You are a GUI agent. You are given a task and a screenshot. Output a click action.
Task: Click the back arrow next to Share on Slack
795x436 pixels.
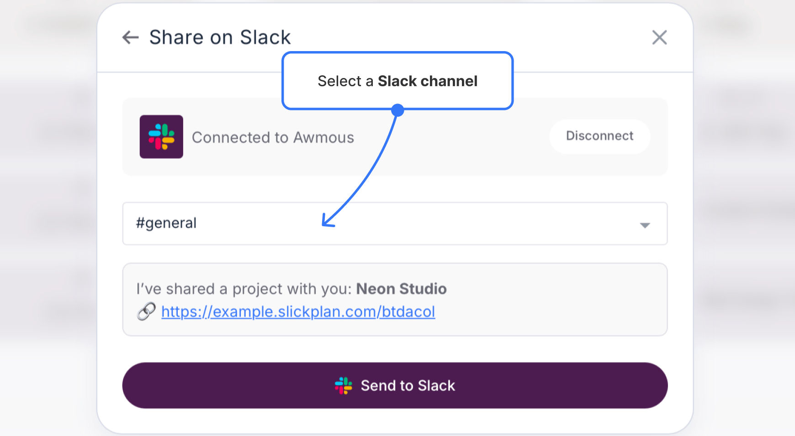tap(130, 37)
